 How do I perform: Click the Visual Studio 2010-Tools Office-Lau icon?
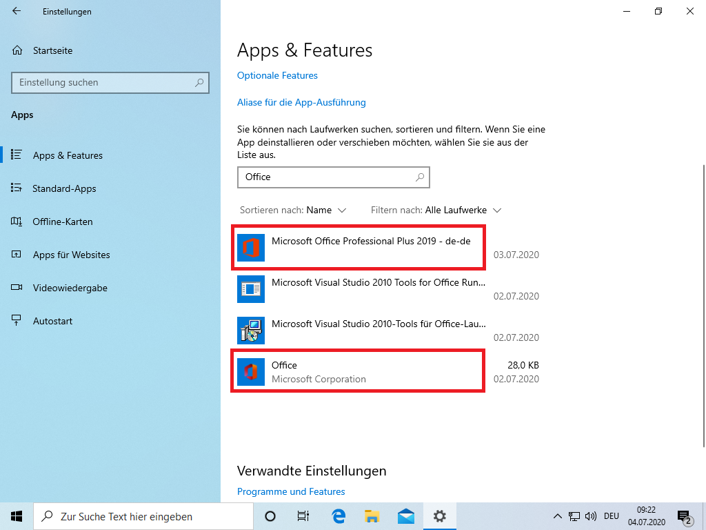click(251, 331)
